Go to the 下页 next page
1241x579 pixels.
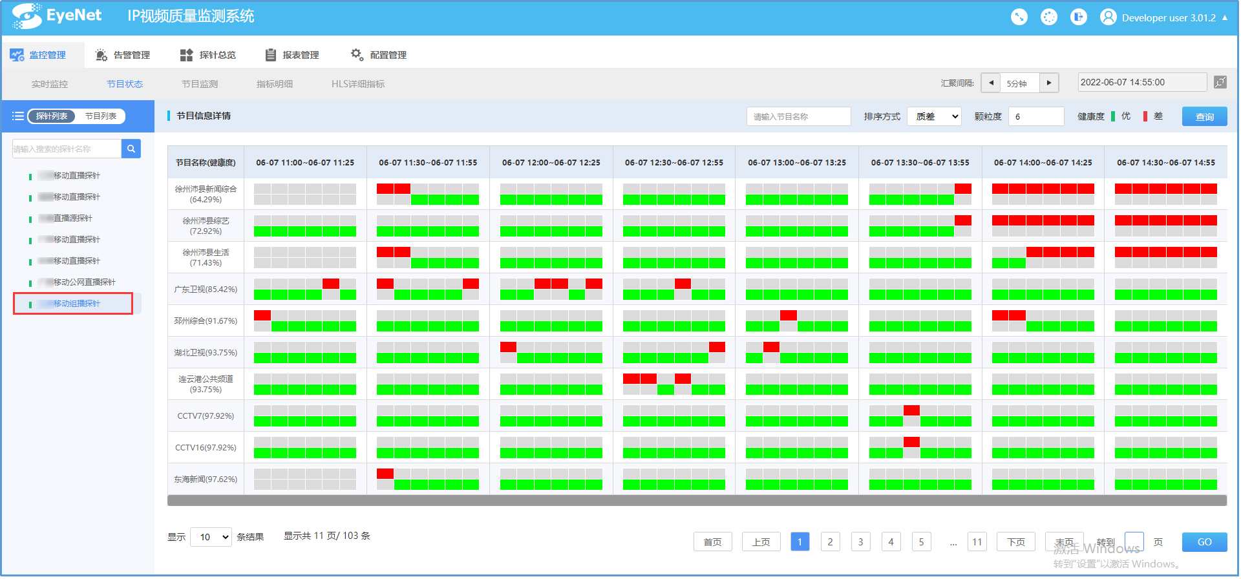click(x=1015, y=542)
